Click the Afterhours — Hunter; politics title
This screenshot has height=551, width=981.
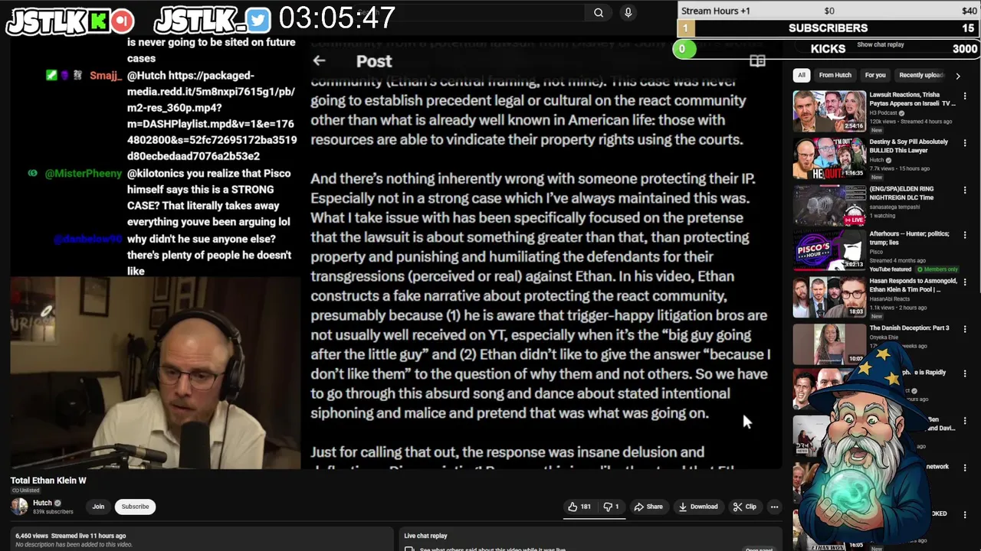pos(910,239)
